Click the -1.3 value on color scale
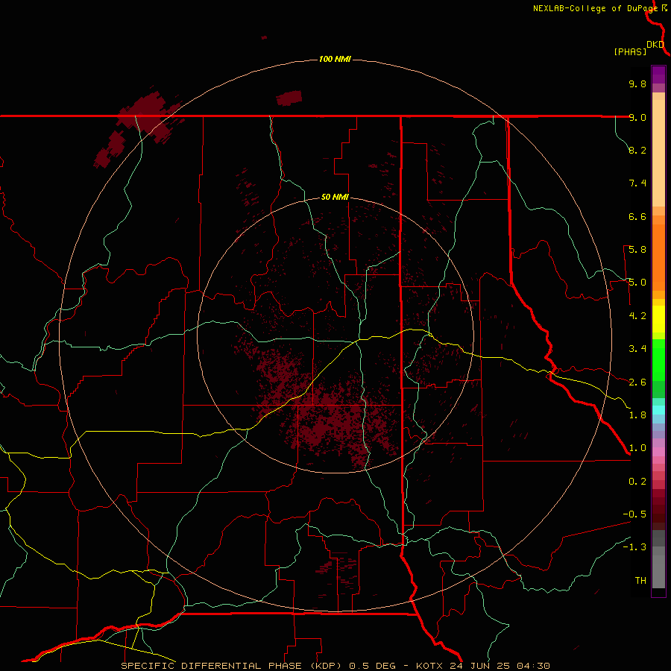671x671 pixels. [634, 547]
